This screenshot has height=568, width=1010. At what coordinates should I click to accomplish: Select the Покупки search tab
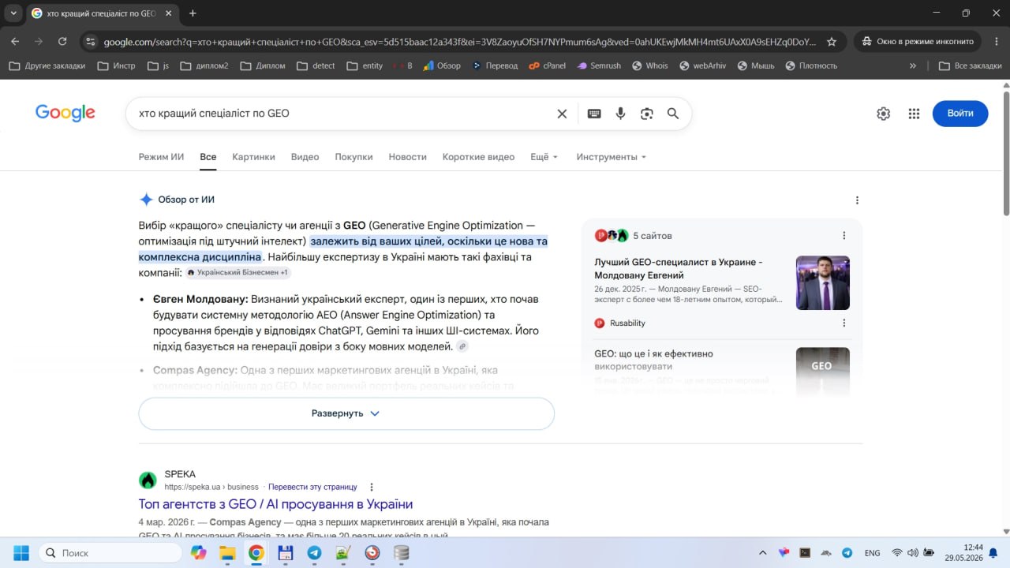pyautogui.click(x=353, y=157)
